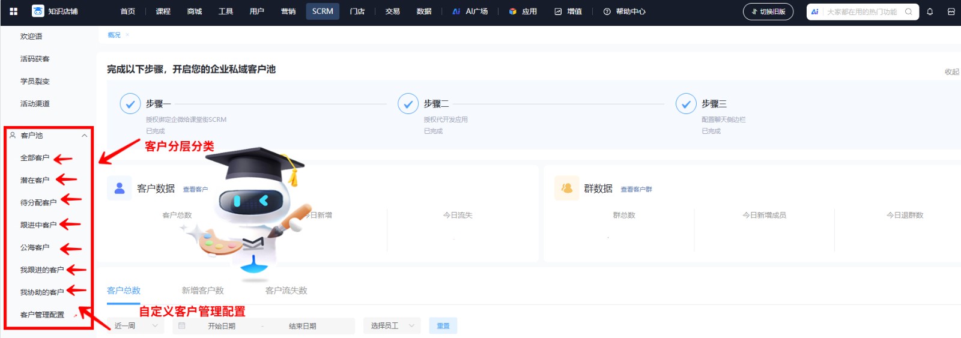Click the 群数据 group icon
The image size is (961, 338).
(x=566, y=188)
